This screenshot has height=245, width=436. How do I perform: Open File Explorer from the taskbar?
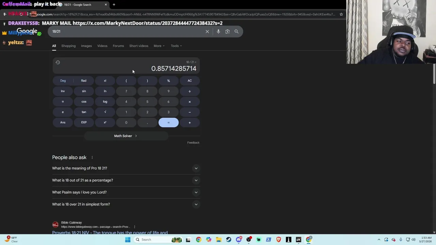point(218,240)
